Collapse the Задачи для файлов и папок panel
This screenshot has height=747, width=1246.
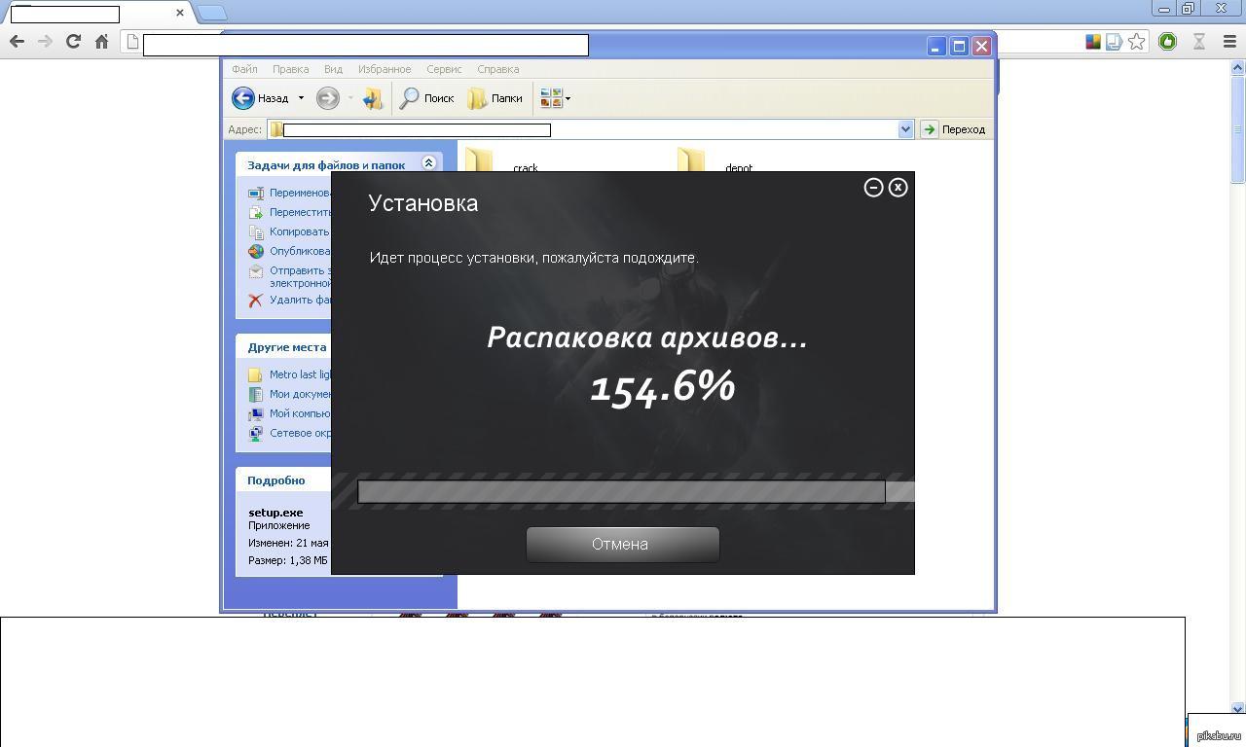[428, 164]
